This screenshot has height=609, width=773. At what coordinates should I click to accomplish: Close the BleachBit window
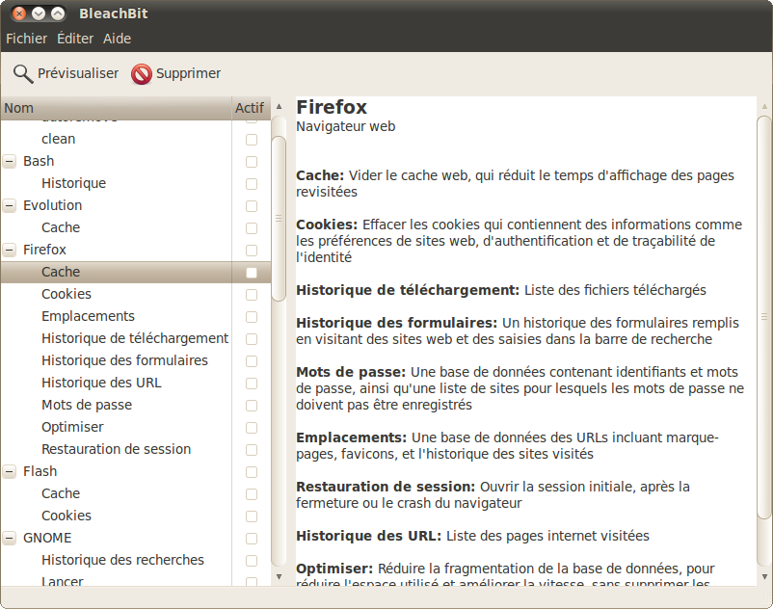coord(19,13)
